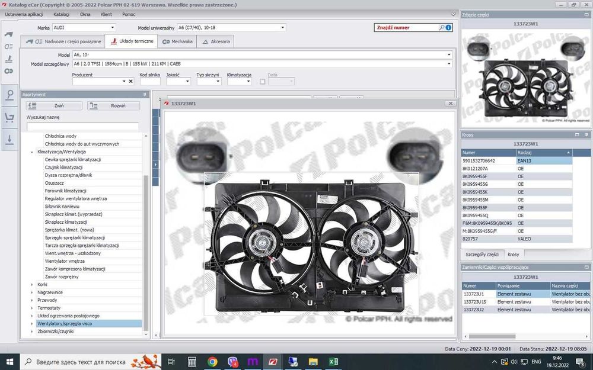Switch to Szczegóły części tab

482,255
